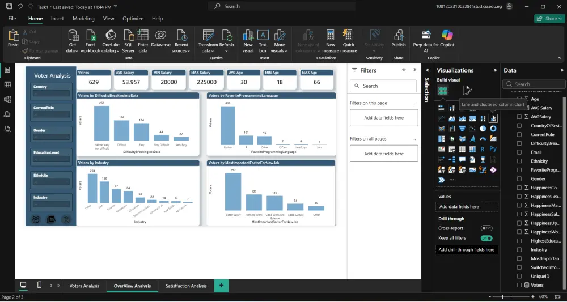
Task: Open the Modeling ribbon tab
Action: coord(83,19)
